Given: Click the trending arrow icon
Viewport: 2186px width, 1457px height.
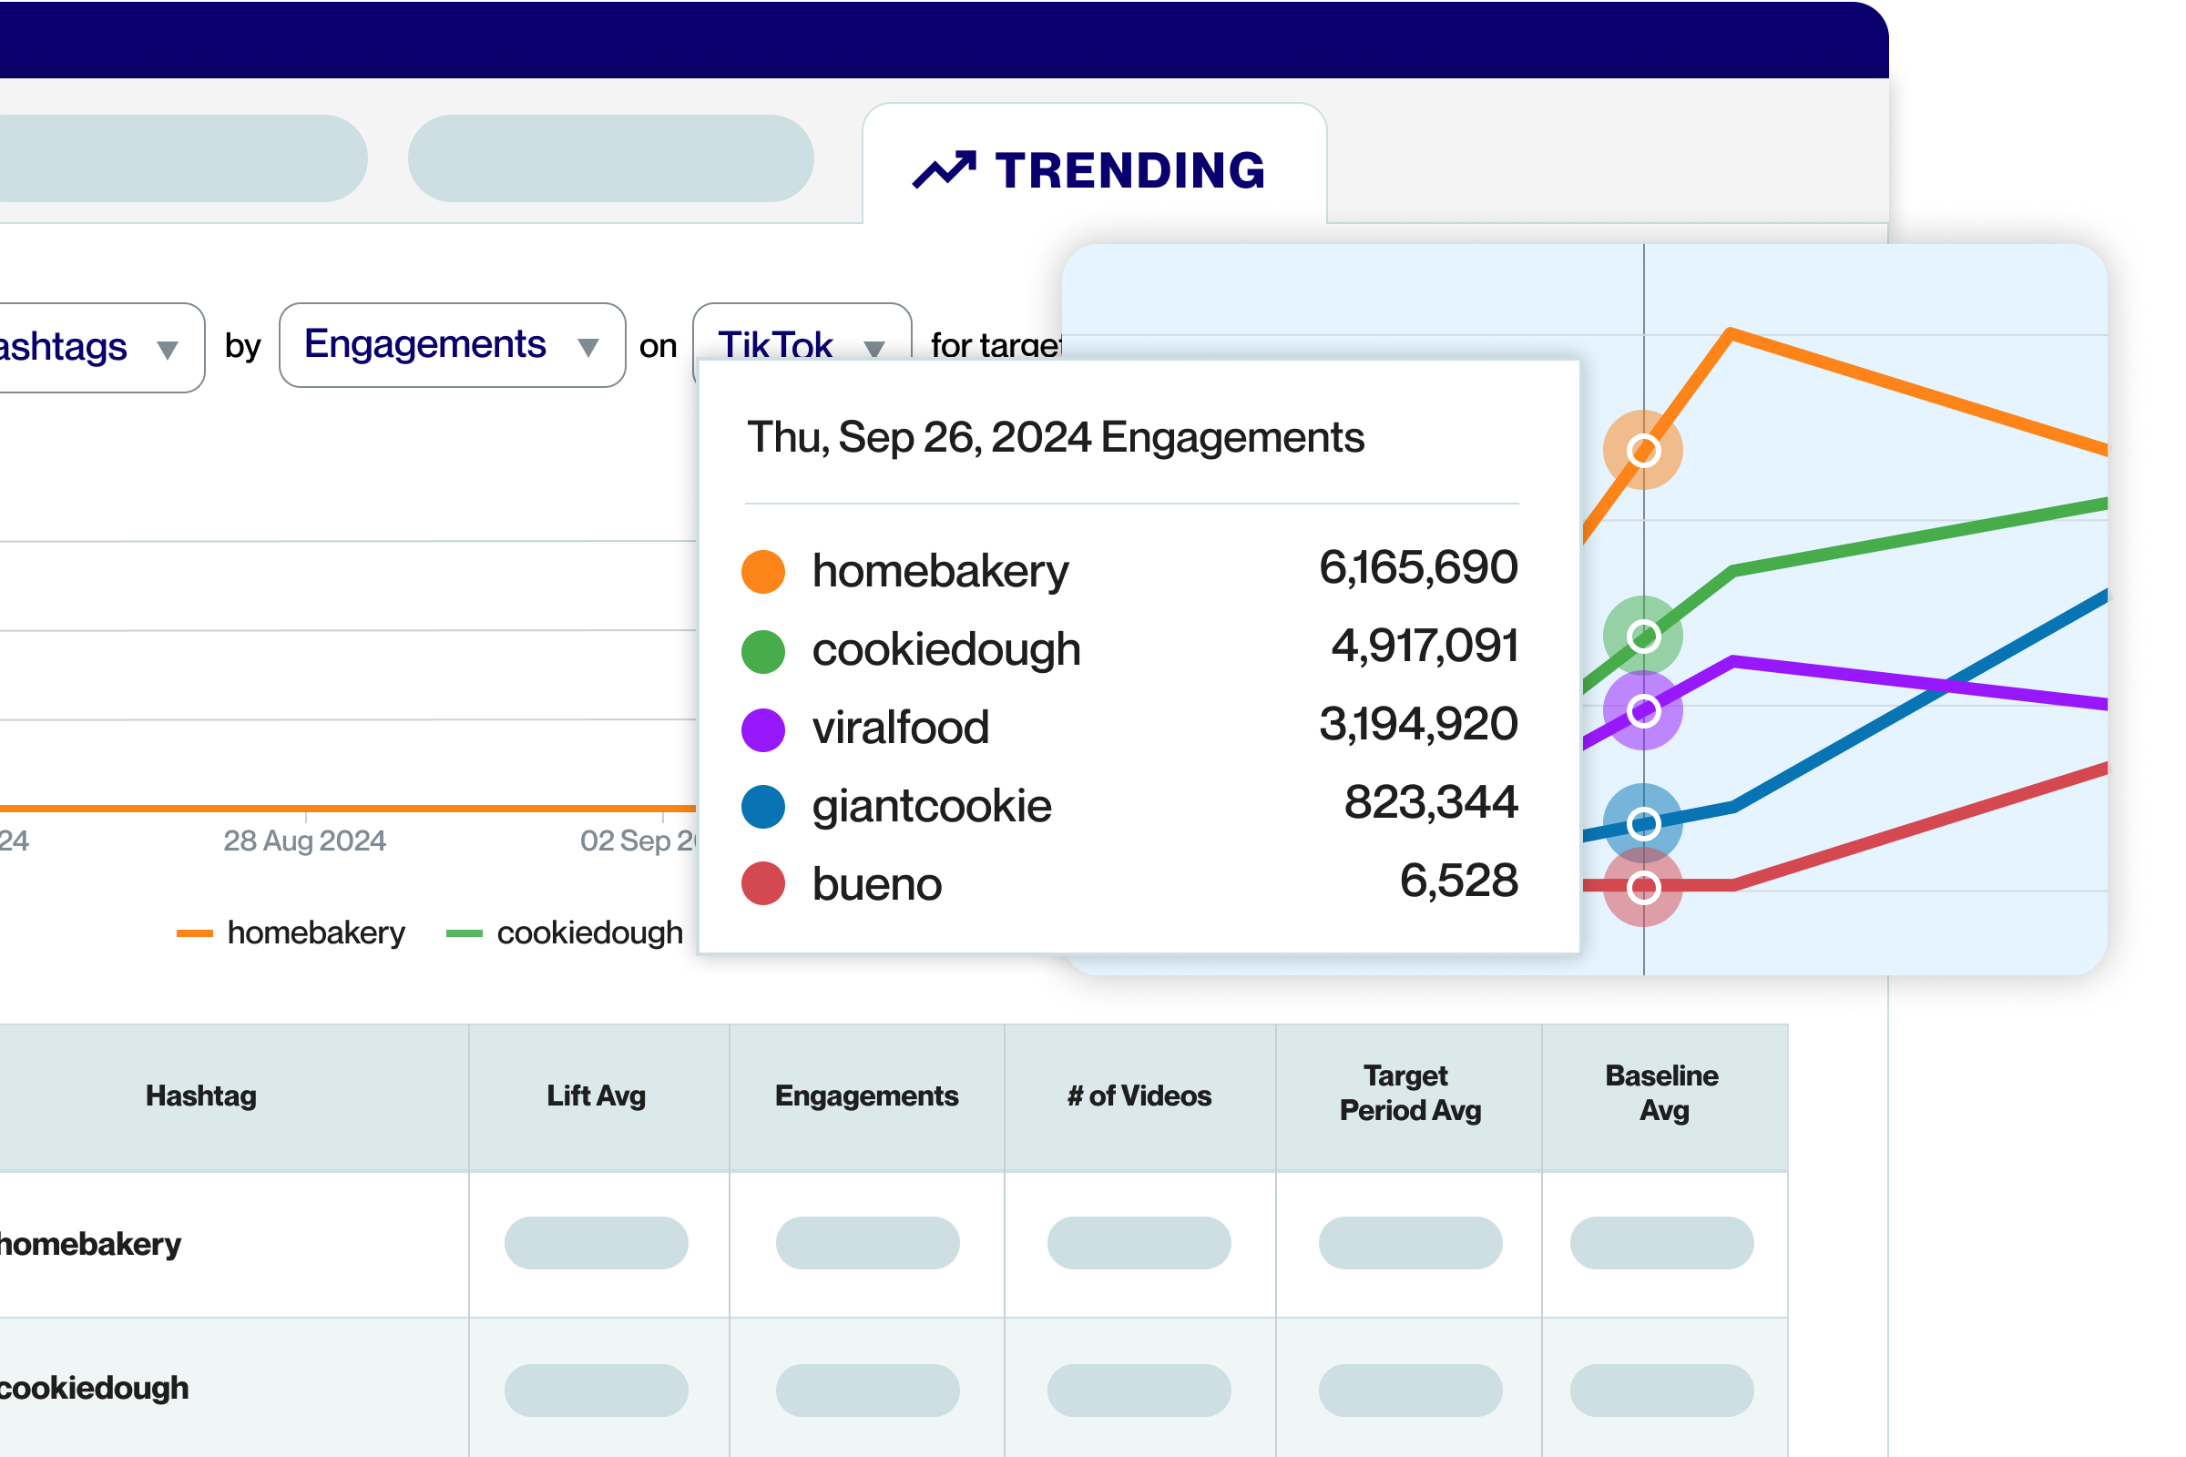Looking at the screenshot, I should point(945,170).
